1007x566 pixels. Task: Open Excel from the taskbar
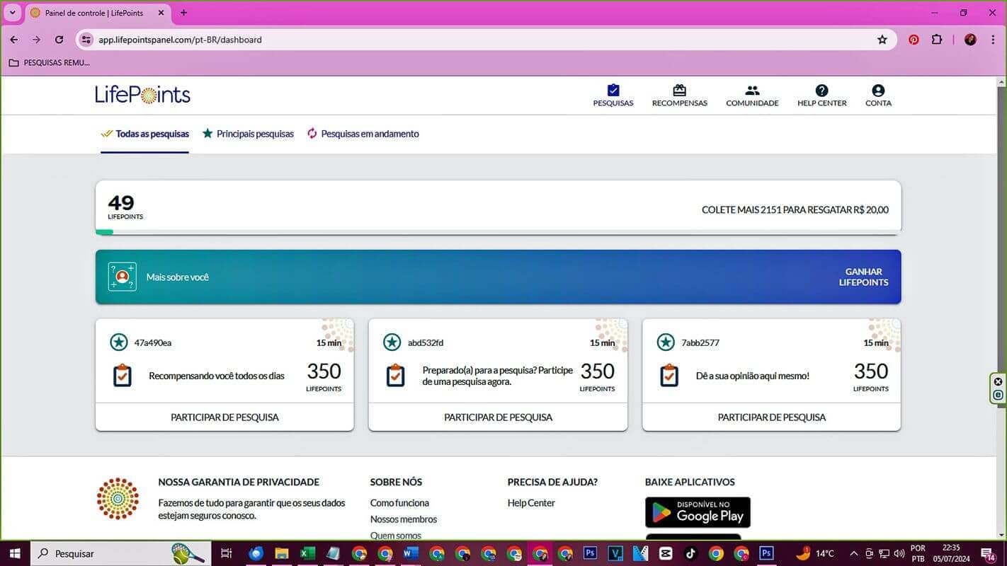coord(307,553)
